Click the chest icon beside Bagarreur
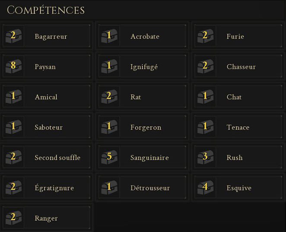 tap(13, 36)
